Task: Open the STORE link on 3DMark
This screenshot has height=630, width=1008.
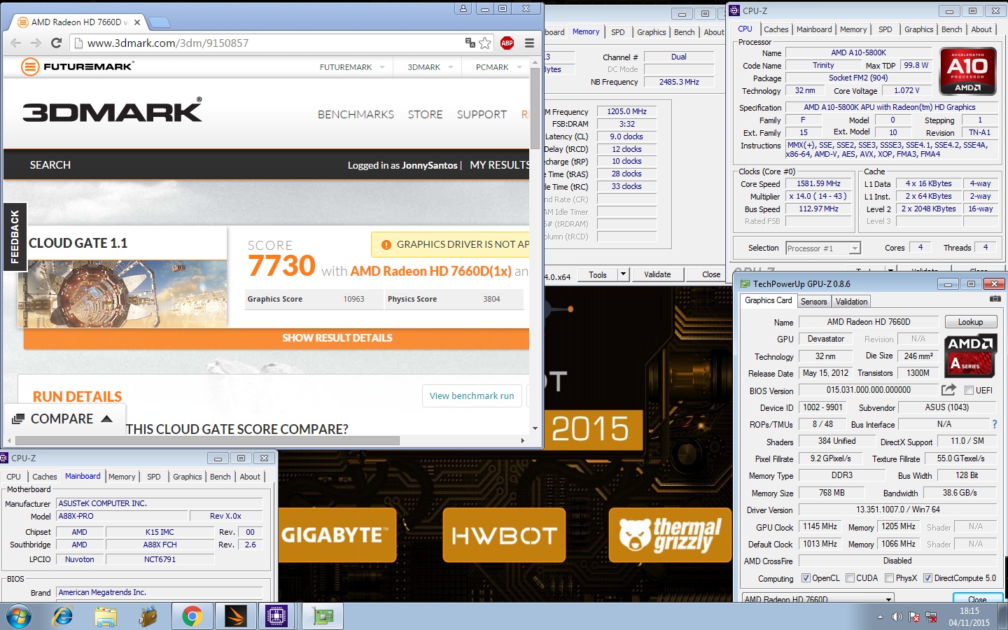Action: (x=425, y=114)
